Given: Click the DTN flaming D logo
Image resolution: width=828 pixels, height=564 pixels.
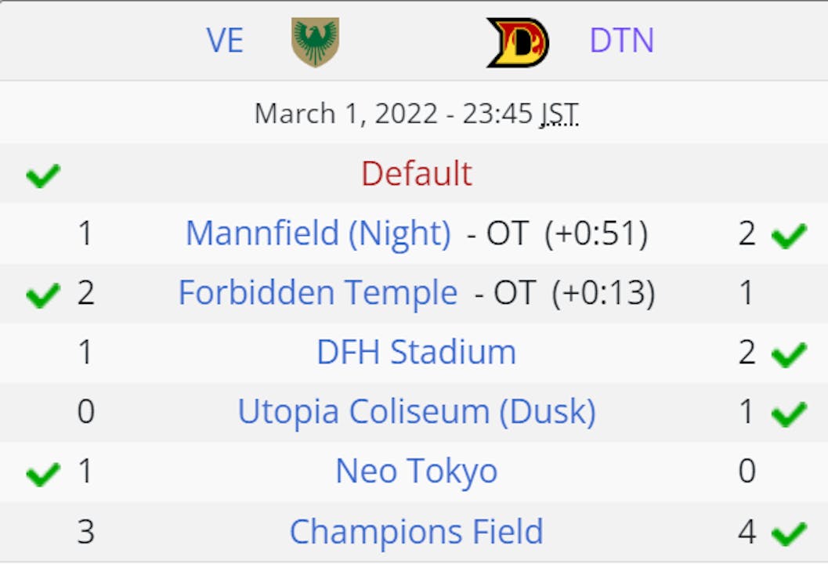Looking at the screenshot, I should pos(517,42).
